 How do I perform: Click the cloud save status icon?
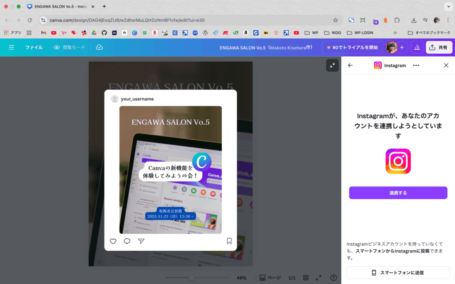tap(99, 47)
